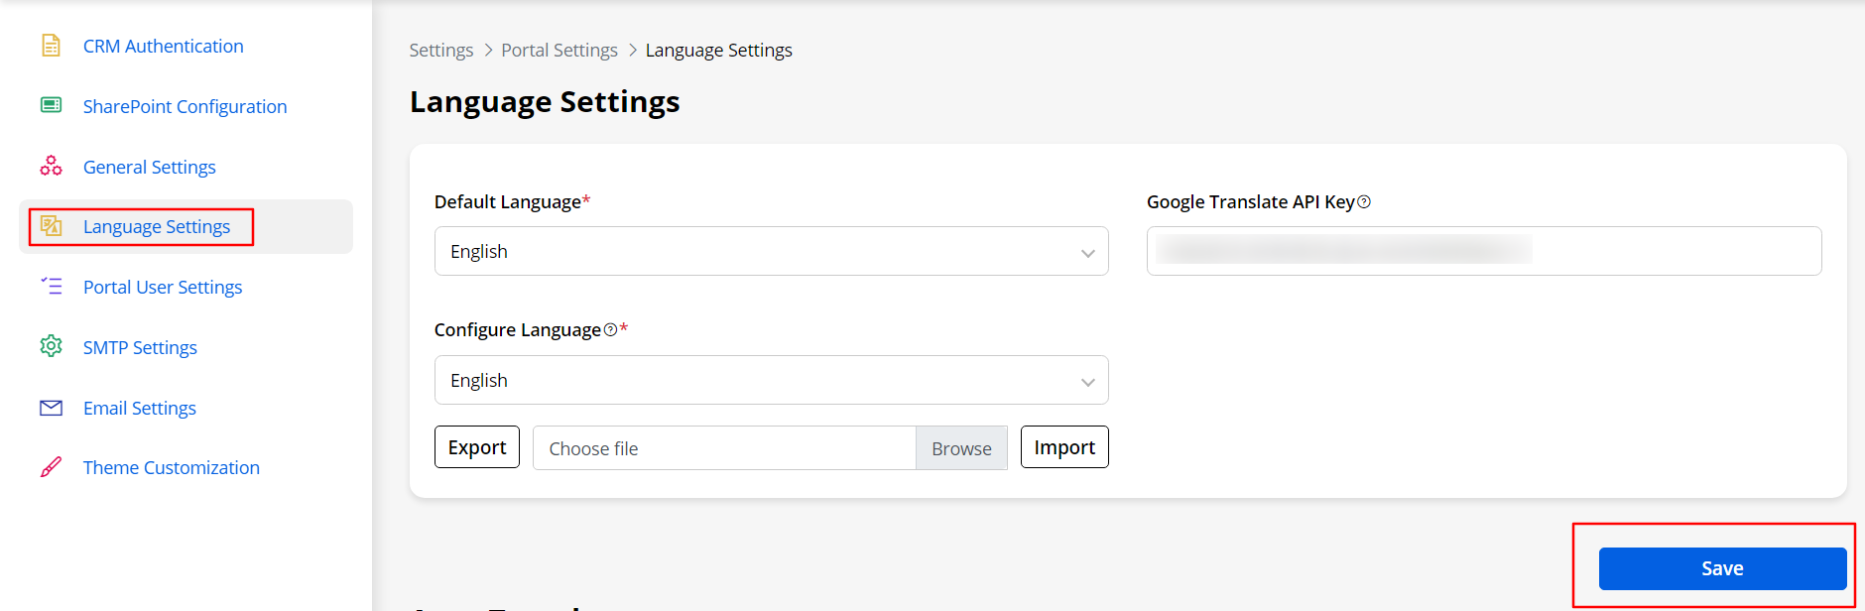Click the Email Settings envelope icon

click(x=51, y=408)
